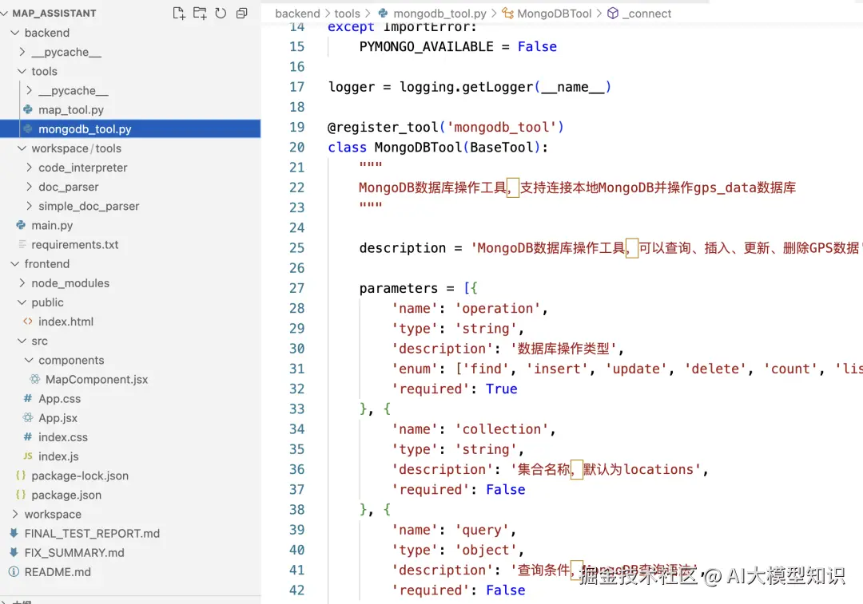
Task: Open map_tool.py in the editor
Action: pyautogui.click(x=71, y=110)
